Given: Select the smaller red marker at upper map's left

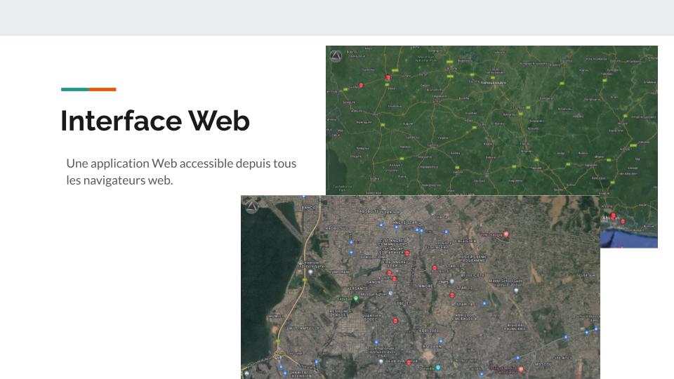Looking at the screenshot, I should point(362,86).
